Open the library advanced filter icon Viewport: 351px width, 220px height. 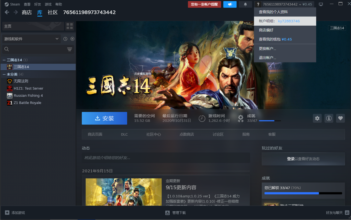tap(70, 49)
